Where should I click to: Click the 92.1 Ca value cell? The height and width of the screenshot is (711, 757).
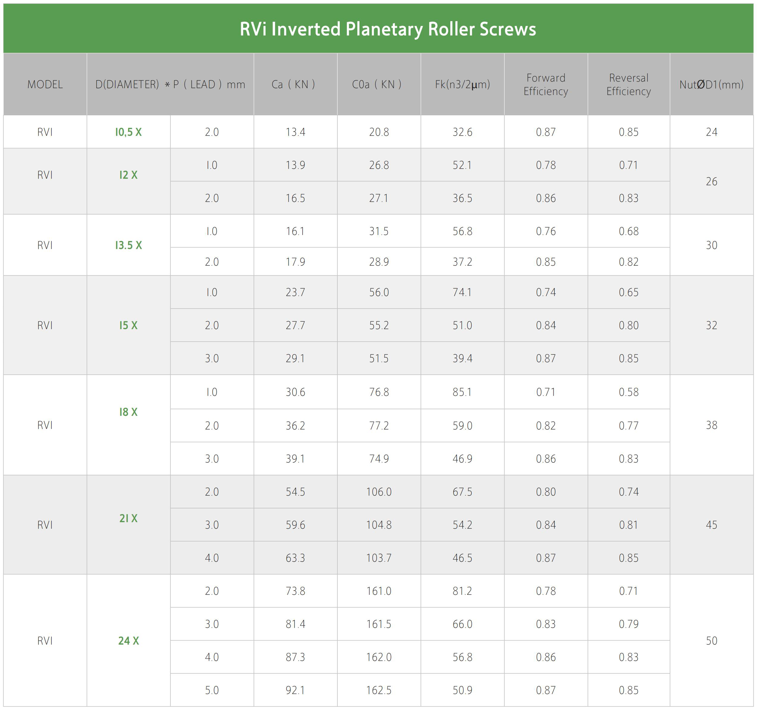coord(295,690)
